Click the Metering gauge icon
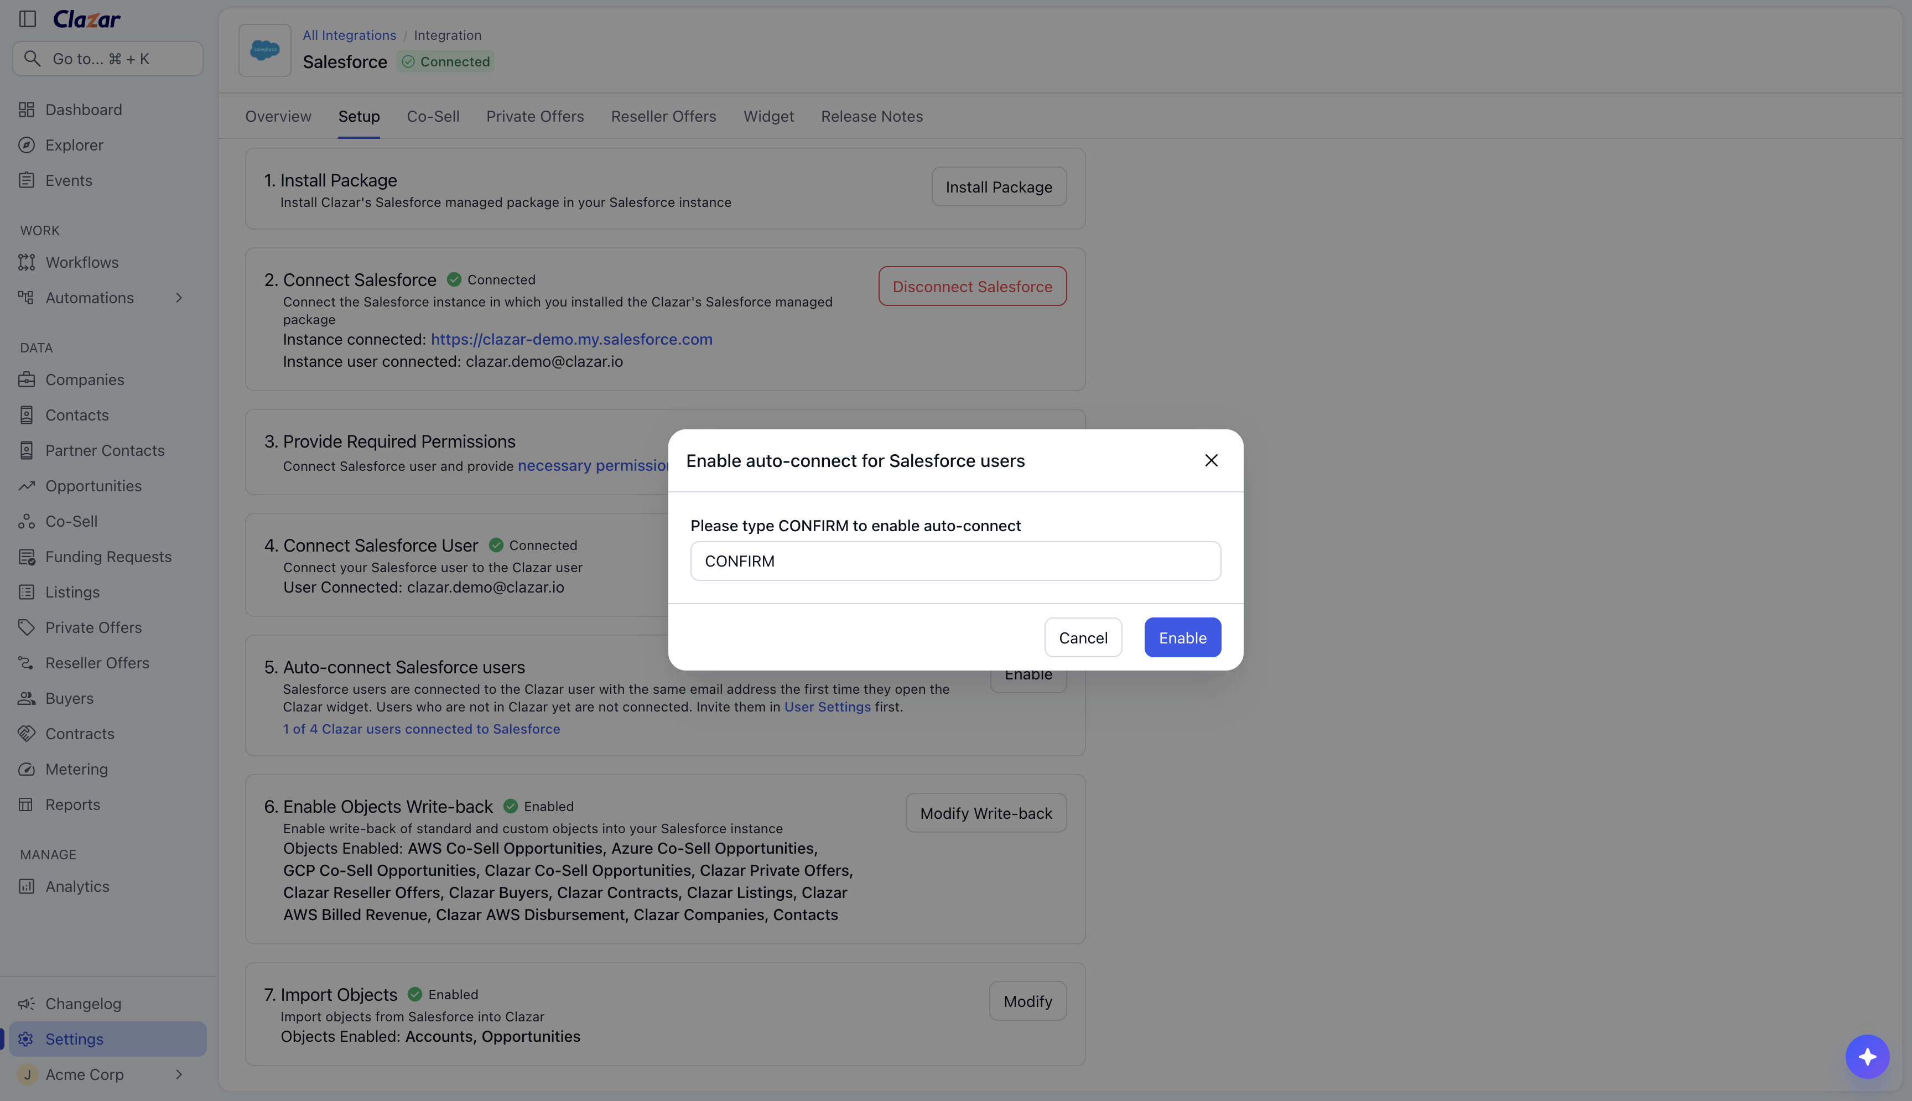The image size is (1912, 1101). (27, 770)
